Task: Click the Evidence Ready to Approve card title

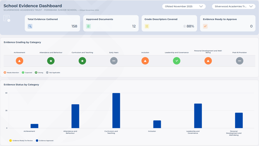Action: [220, 19]
